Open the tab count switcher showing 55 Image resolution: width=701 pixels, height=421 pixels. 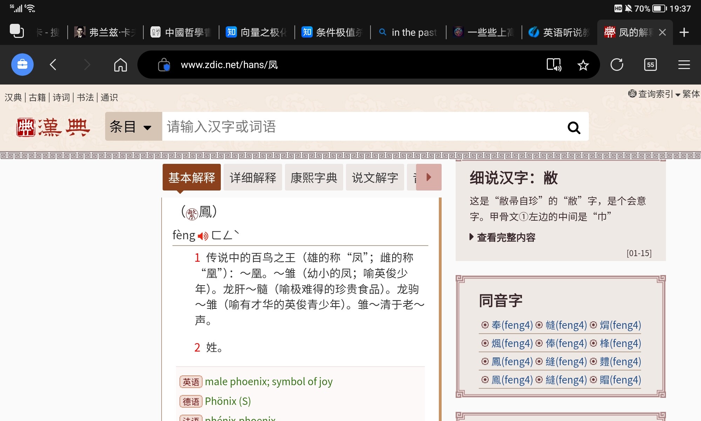tap(650, 65)
